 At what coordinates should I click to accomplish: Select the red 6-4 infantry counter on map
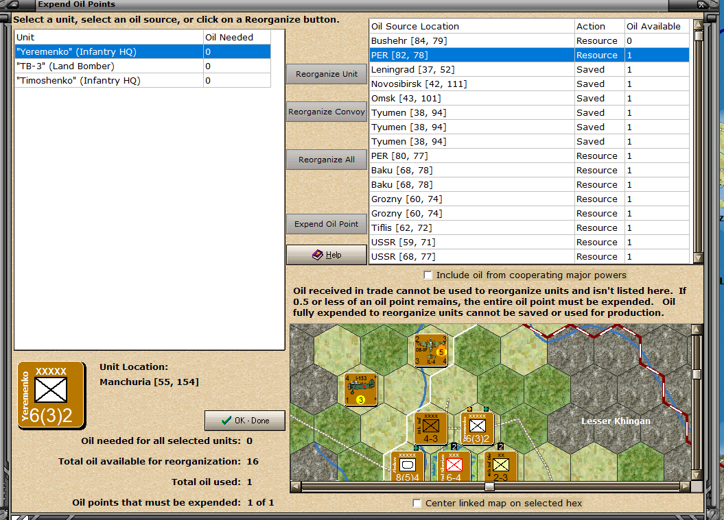point(454,466)
